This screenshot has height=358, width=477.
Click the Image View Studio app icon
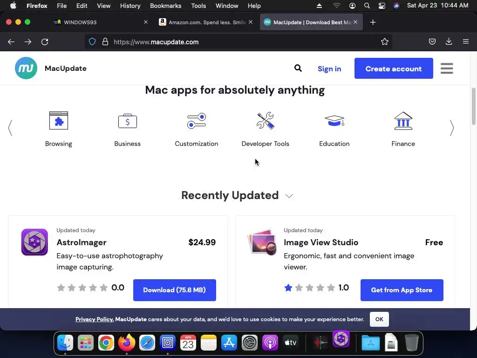tap(262, 242)
